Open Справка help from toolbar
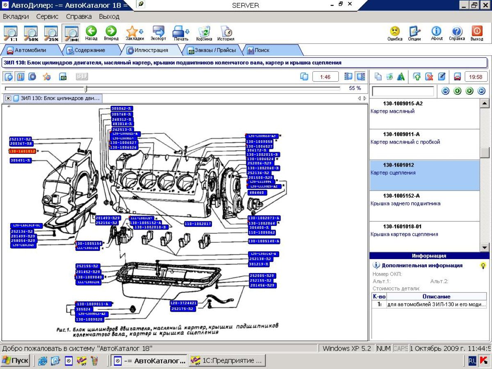Image resolution: width=492 pixels, height=369 pixels. [457, 33]
